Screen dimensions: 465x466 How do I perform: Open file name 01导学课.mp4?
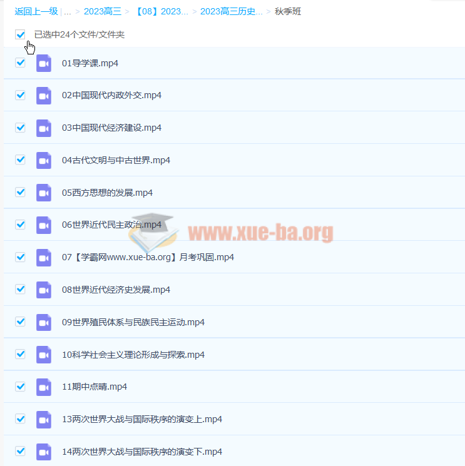90,63
